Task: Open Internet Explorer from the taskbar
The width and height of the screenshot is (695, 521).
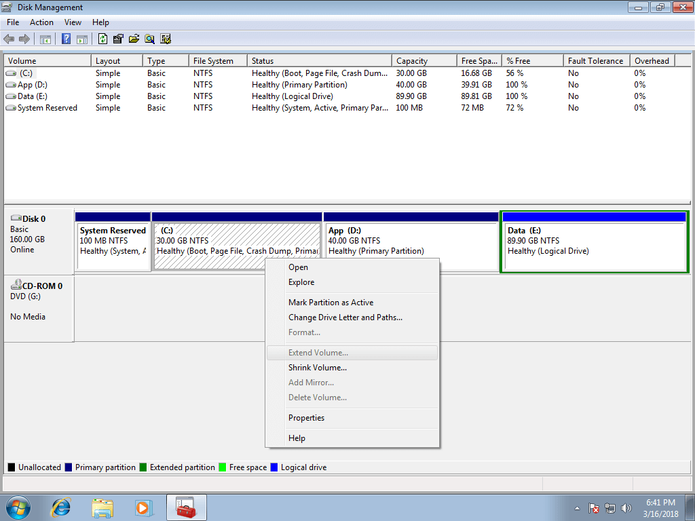Action: pyautogui.click(x=60, y=507)
